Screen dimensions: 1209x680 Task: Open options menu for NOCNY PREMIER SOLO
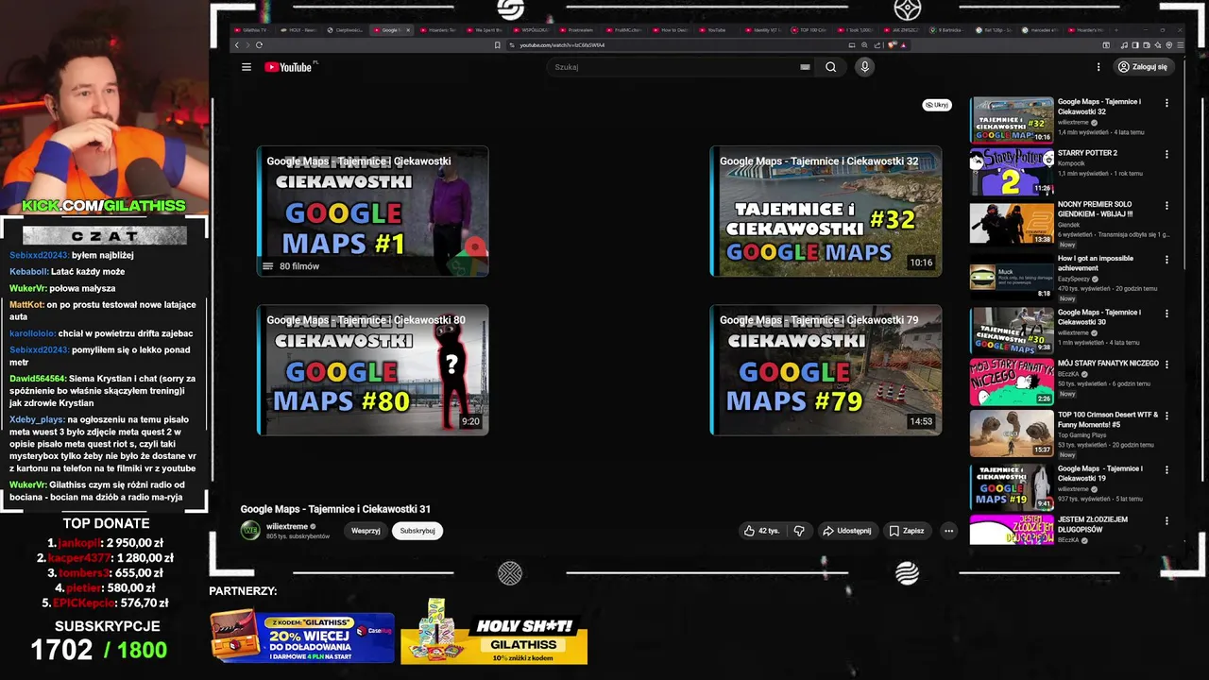point(1166,206)
